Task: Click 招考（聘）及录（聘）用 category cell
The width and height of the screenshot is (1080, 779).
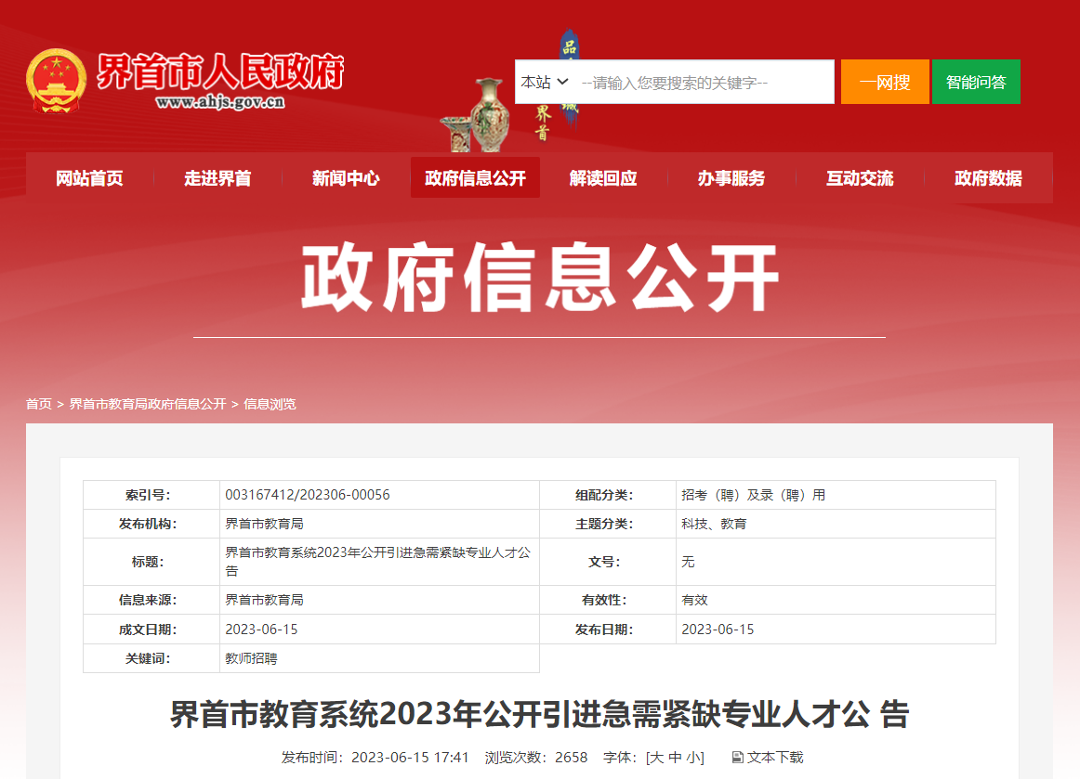Action: pos(753,495)
